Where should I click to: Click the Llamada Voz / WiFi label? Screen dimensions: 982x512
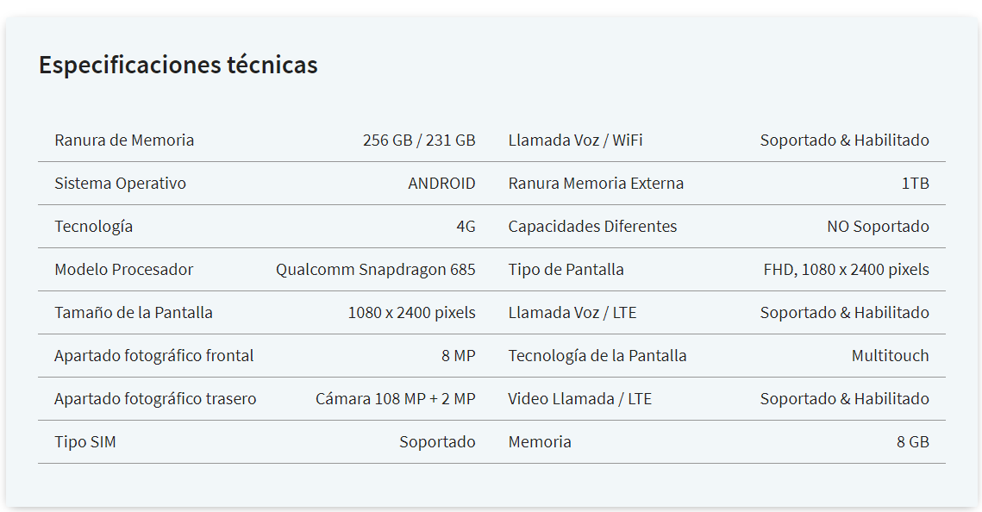click(x=575, y=140)
